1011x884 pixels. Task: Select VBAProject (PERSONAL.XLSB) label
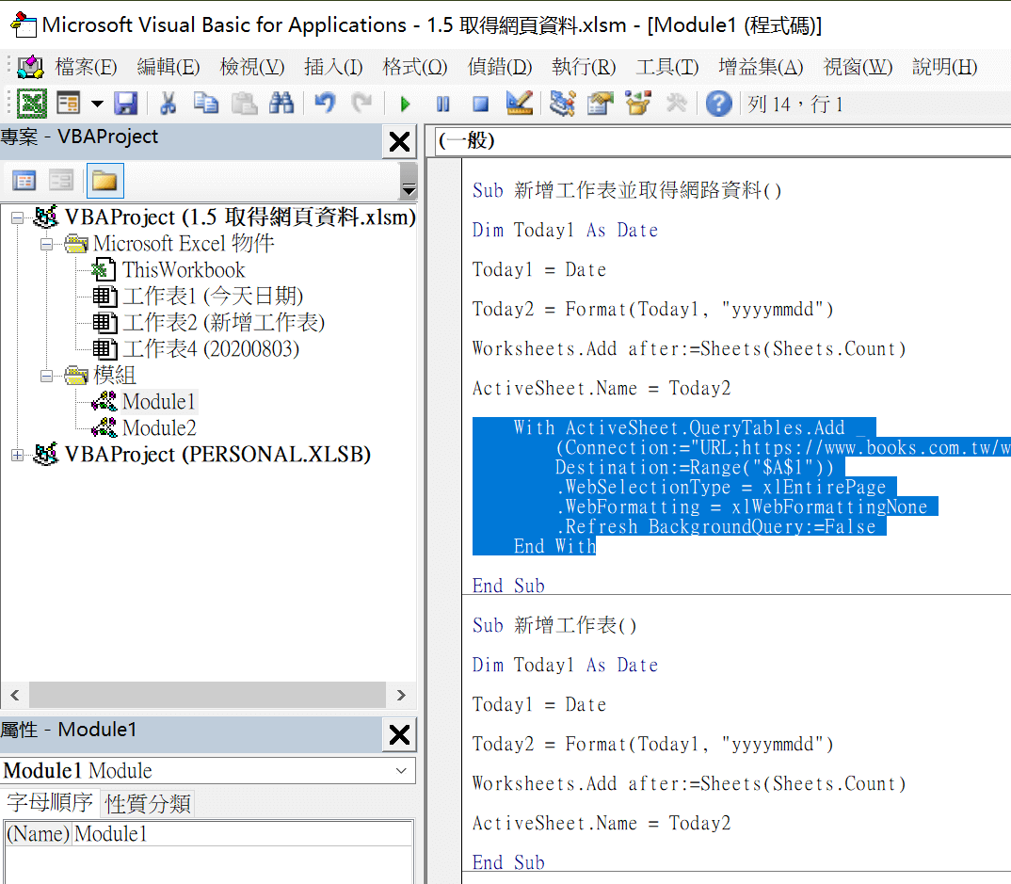218,455
